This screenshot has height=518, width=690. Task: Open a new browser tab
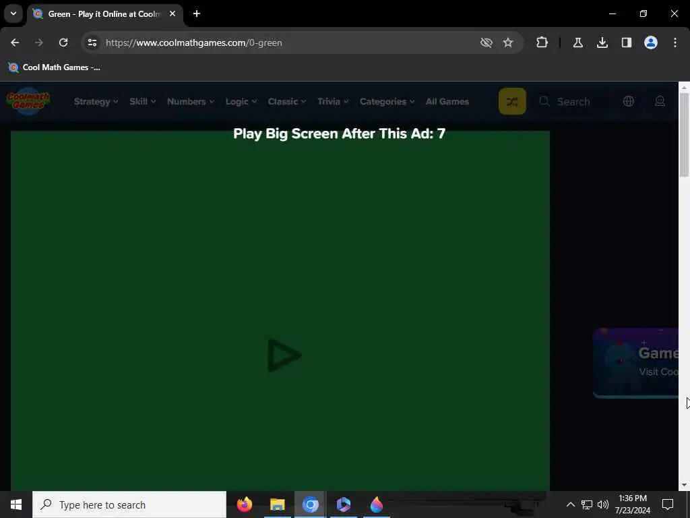tap(197, 13)
